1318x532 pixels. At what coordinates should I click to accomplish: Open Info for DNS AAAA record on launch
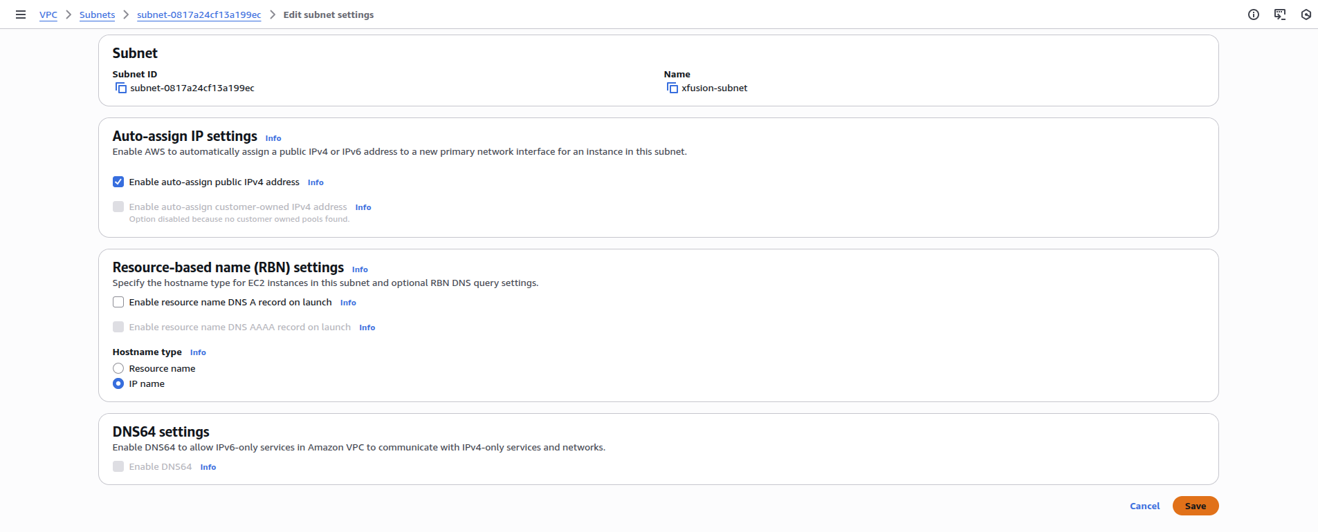(x=367, y=327)
